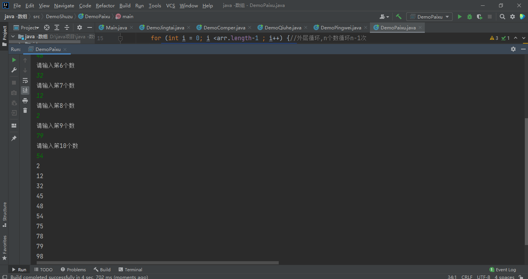Open Search Everywhere magnifier icon
This screenshot has width=528, height=279.
[x=502, y=17]
